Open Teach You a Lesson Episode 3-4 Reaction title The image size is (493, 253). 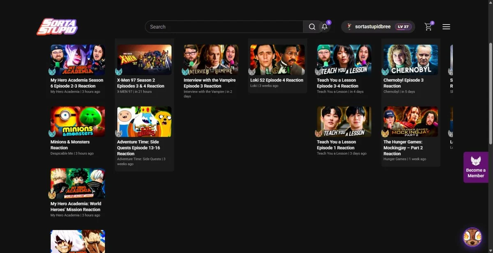[x=337, y=83]
